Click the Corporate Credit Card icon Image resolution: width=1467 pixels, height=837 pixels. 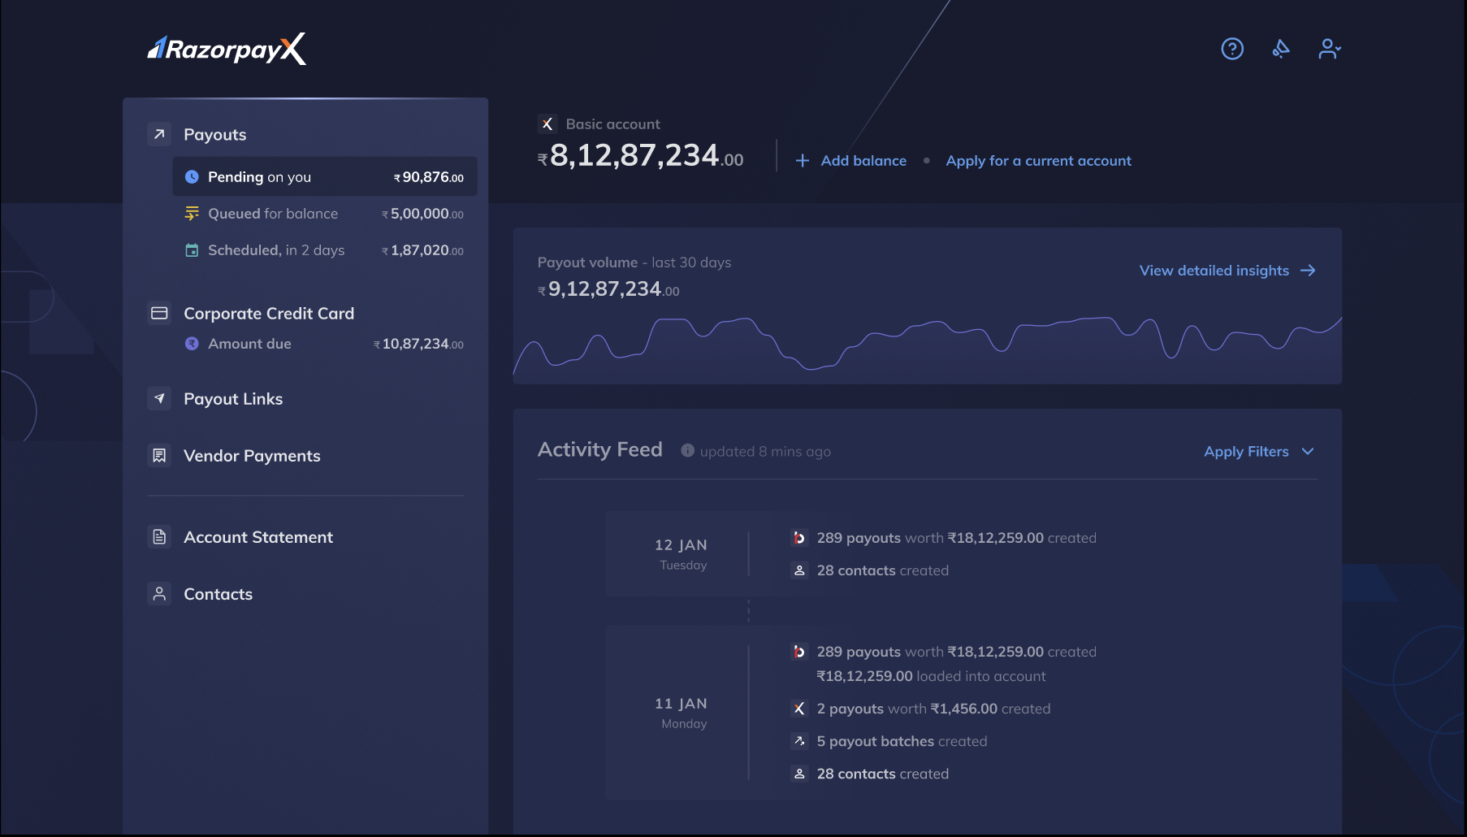(x=159, y=313)
